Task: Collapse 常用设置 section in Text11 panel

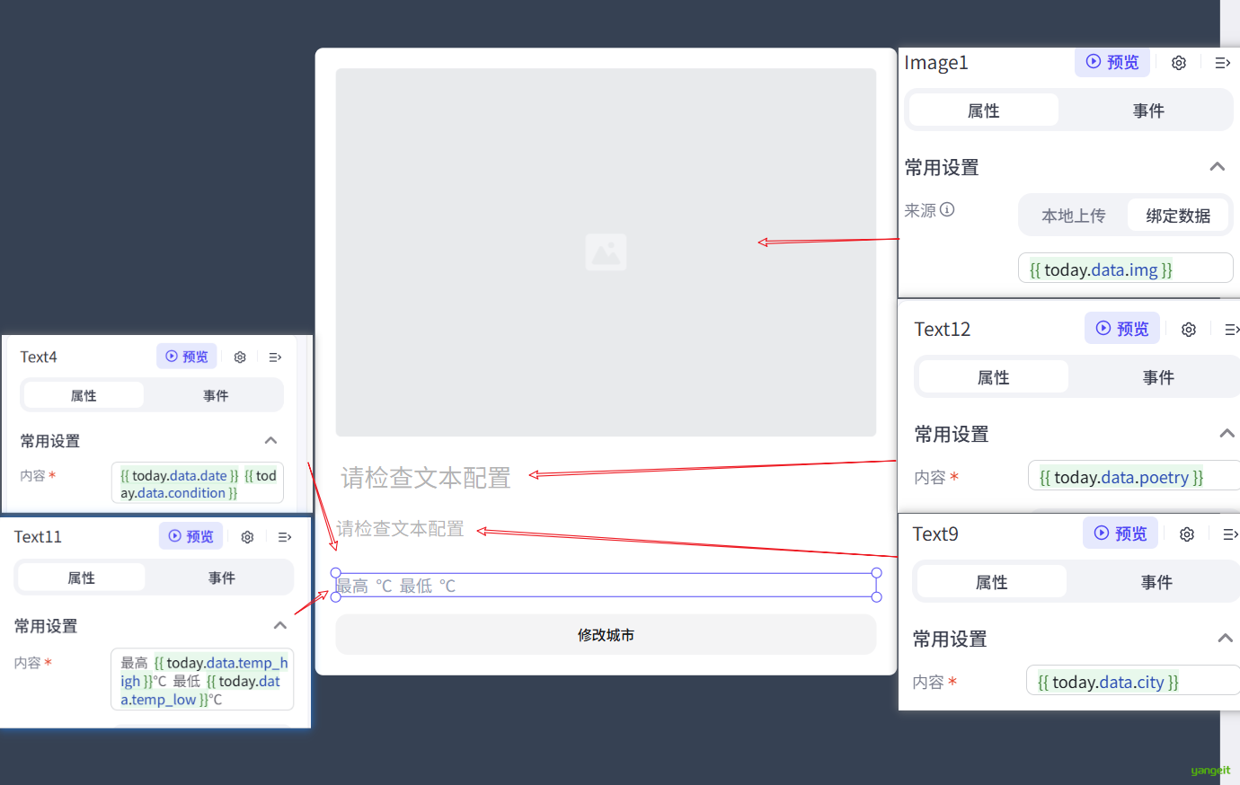Action: click(x=280, y=626)
